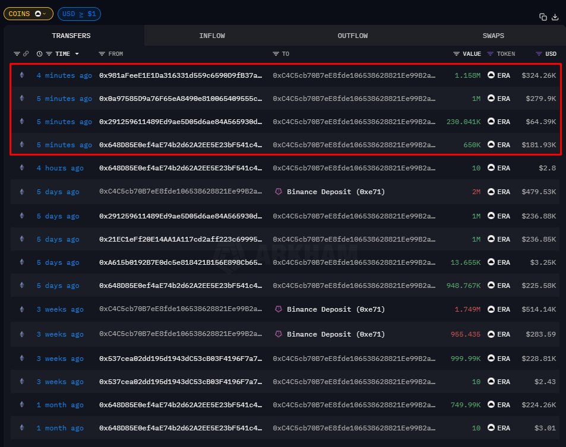Toggle the USD ≥ $1 filter chip
566x447 pixels.
tap(79, 13)
